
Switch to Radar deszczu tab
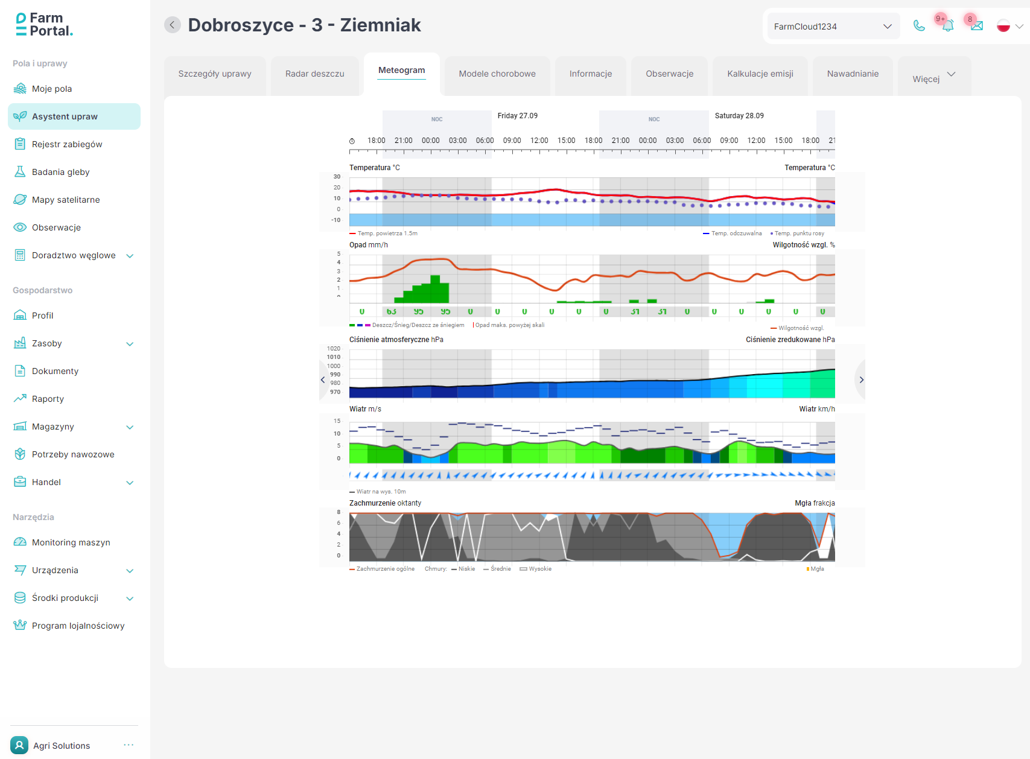click(315, 76)
